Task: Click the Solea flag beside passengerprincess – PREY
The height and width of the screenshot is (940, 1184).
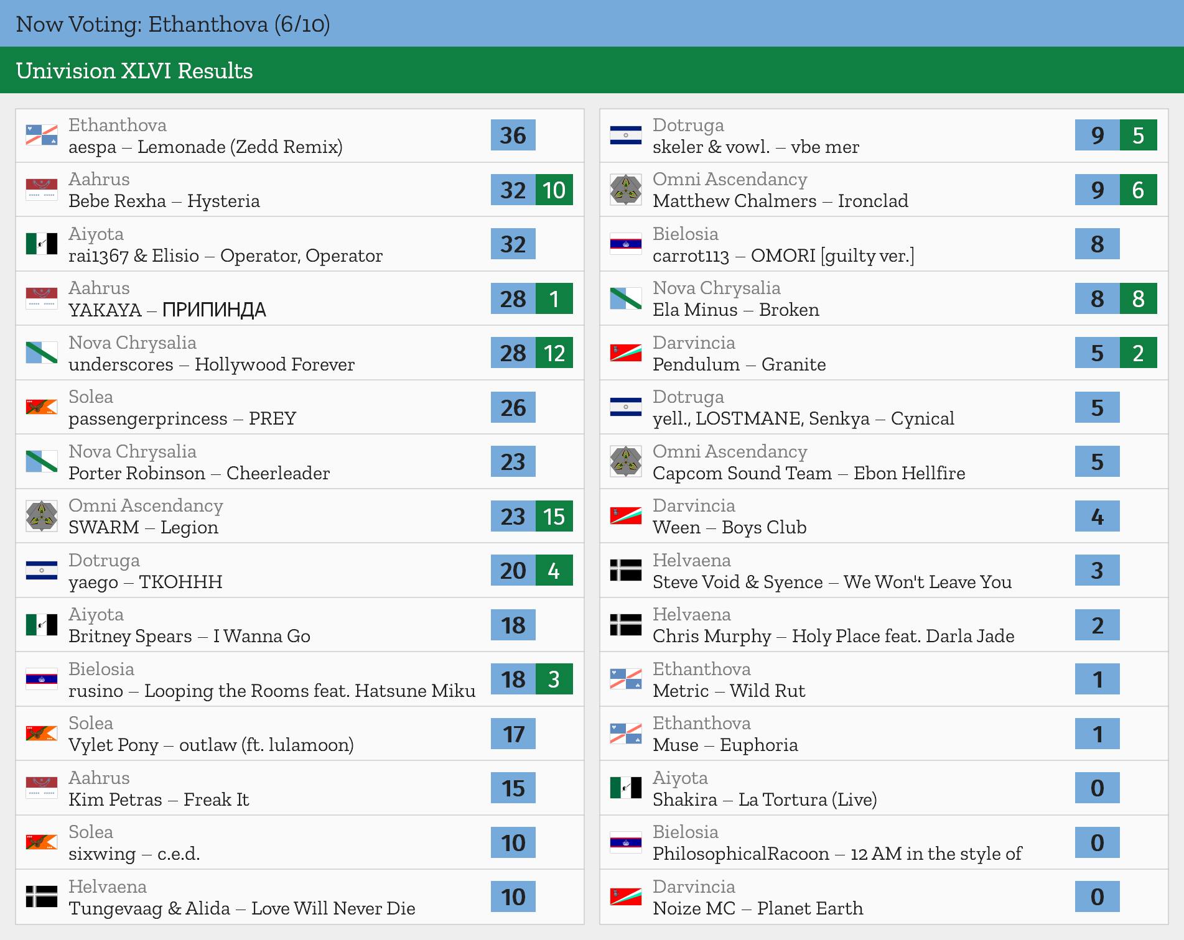Action: 42,407
